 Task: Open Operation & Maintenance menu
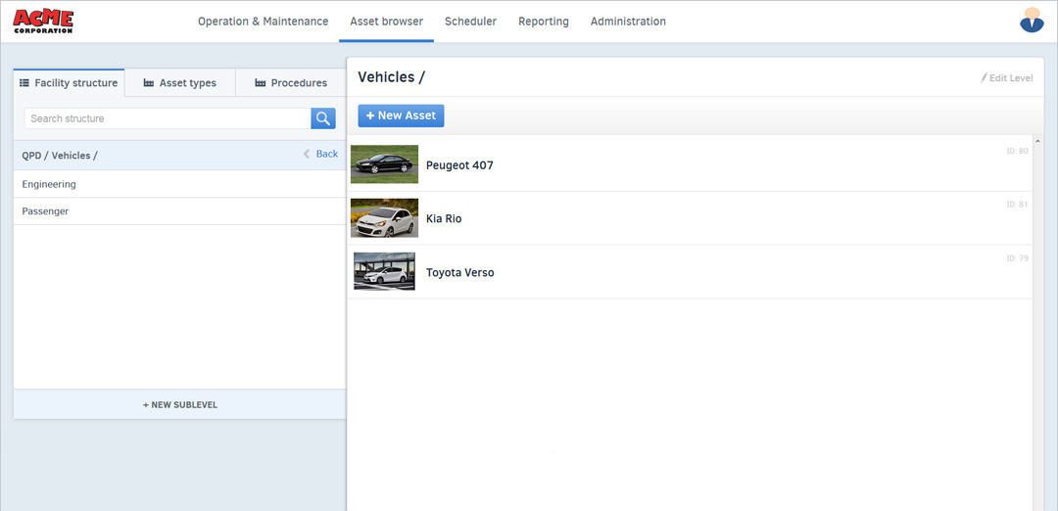[264, 22]
